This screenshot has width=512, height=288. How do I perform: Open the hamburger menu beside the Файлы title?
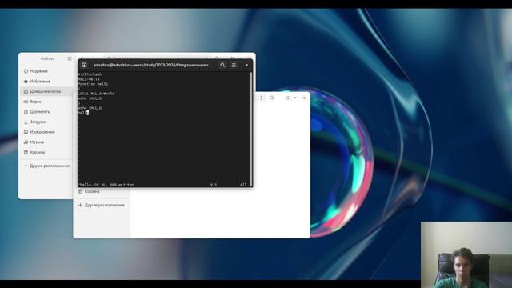coord(70,58)
